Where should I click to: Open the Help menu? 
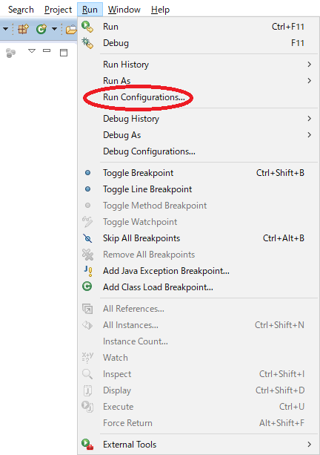click(161, 10)
